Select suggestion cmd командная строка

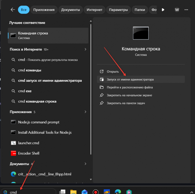pos(48,102)
